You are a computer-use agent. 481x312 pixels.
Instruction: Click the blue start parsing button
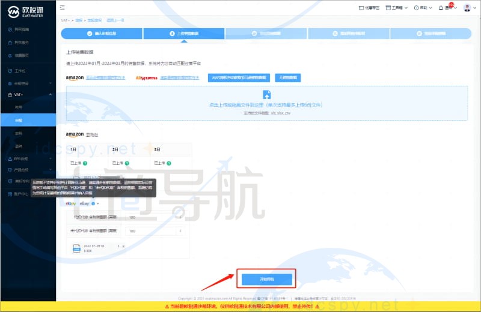(267, 279)
